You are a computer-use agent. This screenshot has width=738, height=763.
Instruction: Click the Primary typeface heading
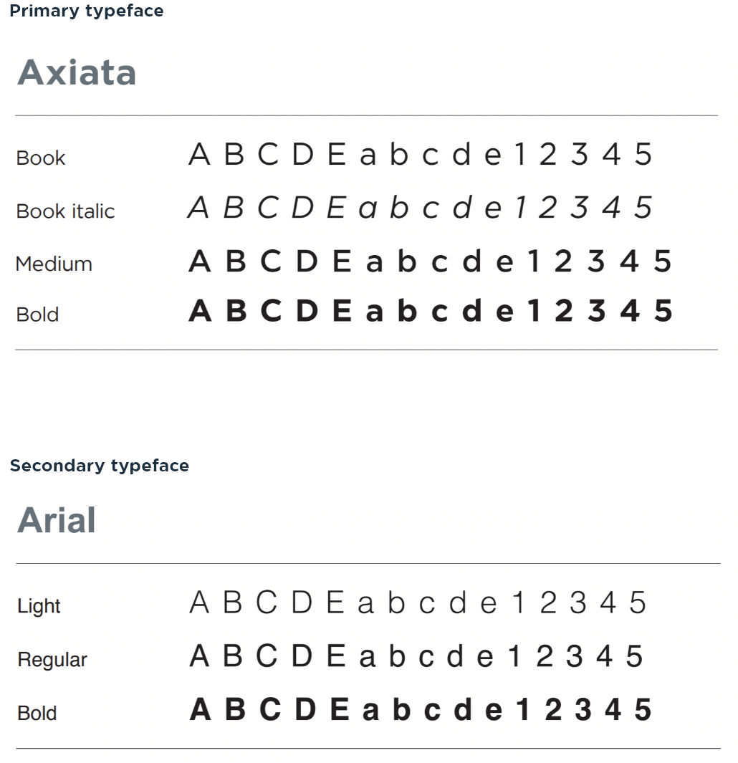(x=86, y=11)
